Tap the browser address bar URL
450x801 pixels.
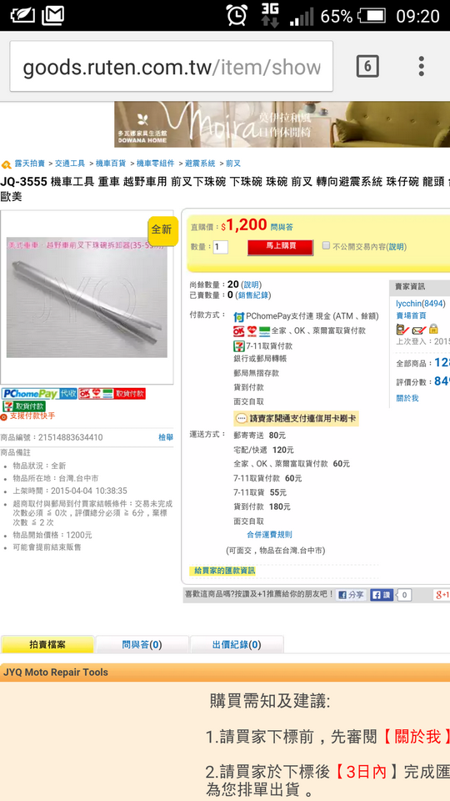tap(172, 67)
